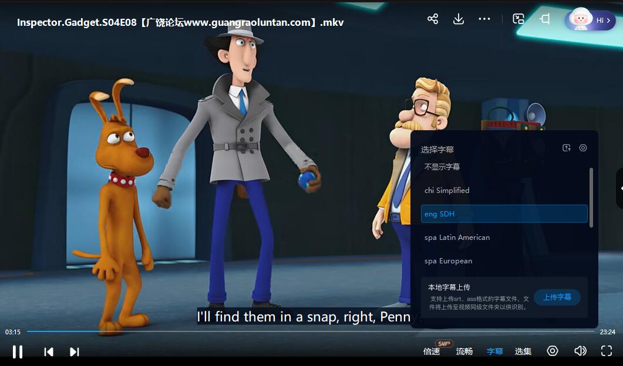Choose the chi Simplified subtitle track
The height and width of the screenshot is (366, 623).
(x=504, y=190)
